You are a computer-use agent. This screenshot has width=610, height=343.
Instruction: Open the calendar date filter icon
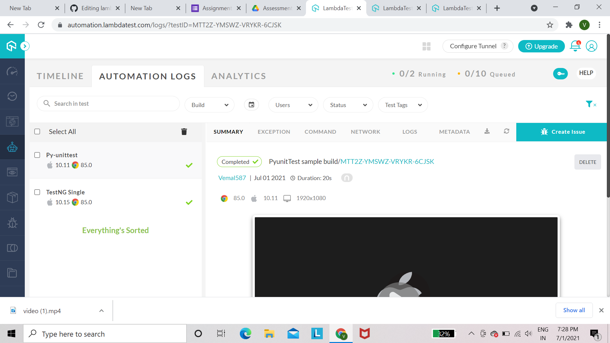251,105
